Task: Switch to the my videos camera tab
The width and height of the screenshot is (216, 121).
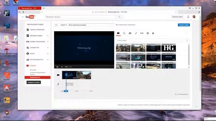Action: click(118, 33)
